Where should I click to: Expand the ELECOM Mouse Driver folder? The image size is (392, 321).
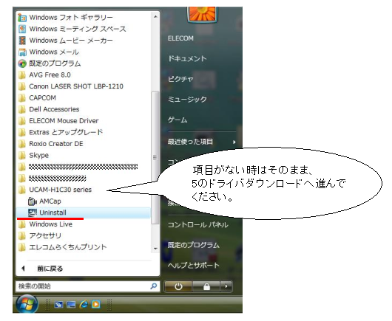pyautogui.click(x=64, y=121)
